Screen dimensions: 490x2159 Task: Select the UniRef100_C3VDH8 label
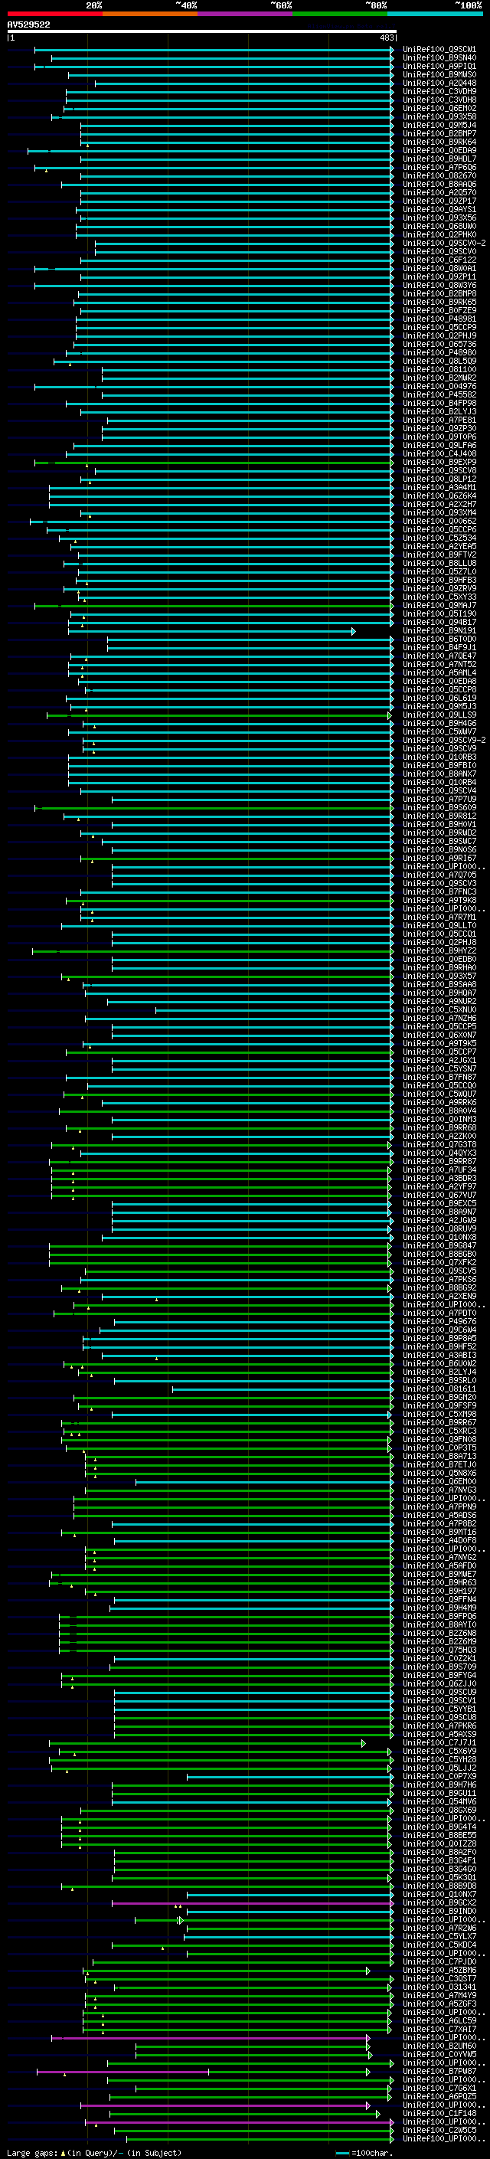point(439,100)
